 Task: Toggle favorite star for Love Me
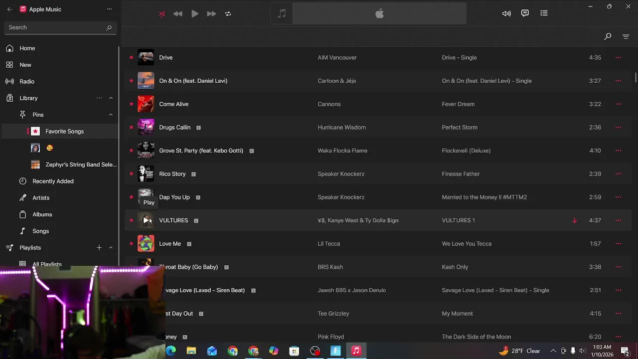(131, 243)
